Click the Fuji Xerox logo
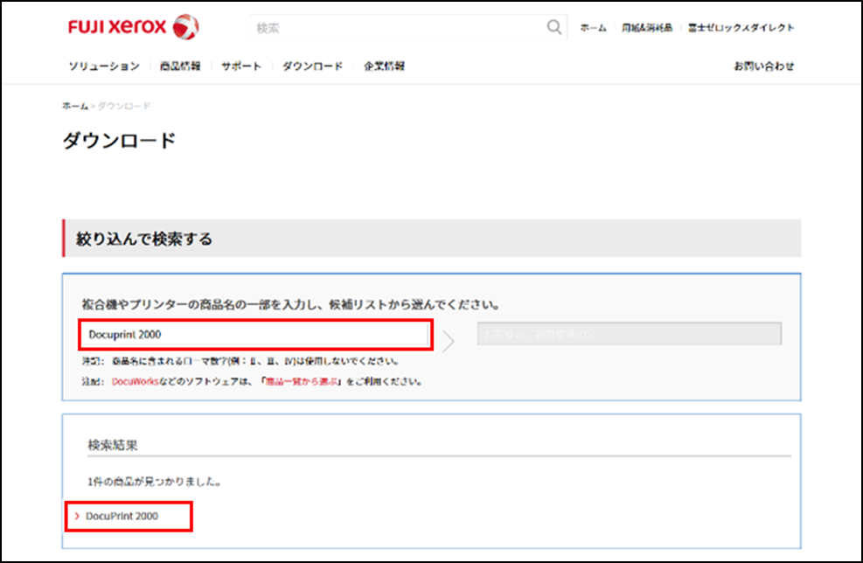Viewport: 863px width, 563px height. click(133, 26)
